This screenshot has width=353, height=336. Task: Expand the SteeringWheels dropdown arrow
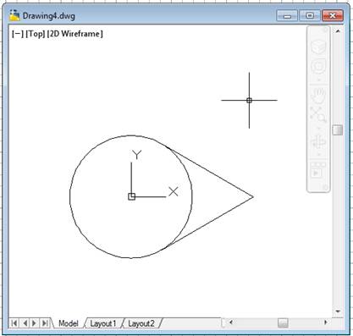[x=318, y=80]
